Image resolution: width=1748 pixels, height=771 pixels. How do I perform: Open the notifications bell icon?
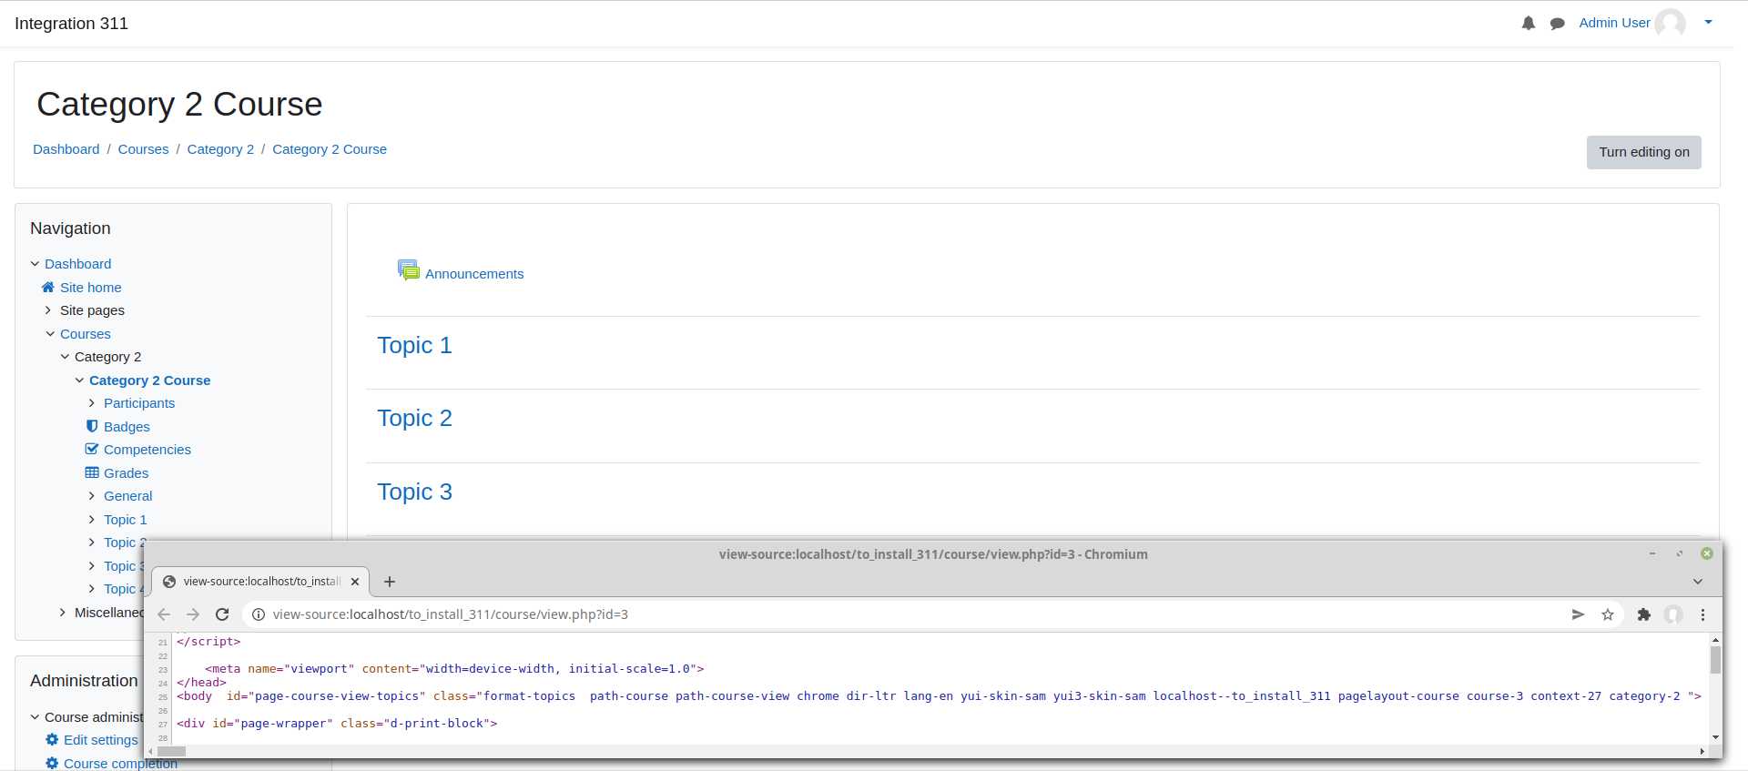pyautogui.click(x=1529, y=24)
